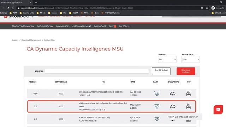
Task: Open the MfaaS bookmark folder
Action: 41,13
